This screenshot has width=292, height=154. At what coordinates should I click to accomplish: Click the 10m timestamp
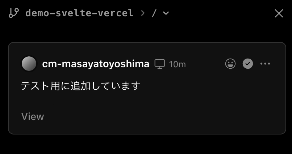coord(177,64)
